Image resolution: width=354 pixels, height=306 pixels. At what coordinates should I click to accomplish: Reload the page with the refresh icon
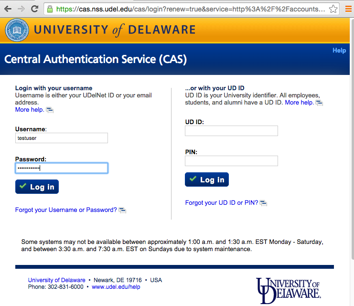34,9
